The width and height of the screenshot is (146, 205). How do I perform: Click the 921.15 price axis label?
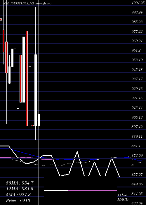tap(137, 98)
